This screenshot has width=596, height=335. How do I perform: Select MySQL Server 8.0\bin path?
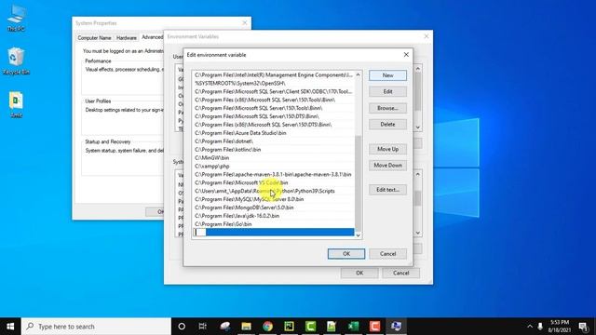coord(274,199)
